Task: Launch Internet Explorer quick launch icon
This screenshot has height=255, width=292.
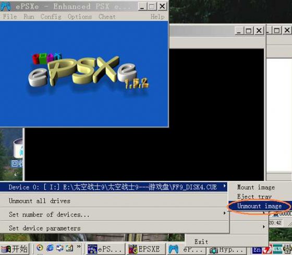Action: (50, 248)
